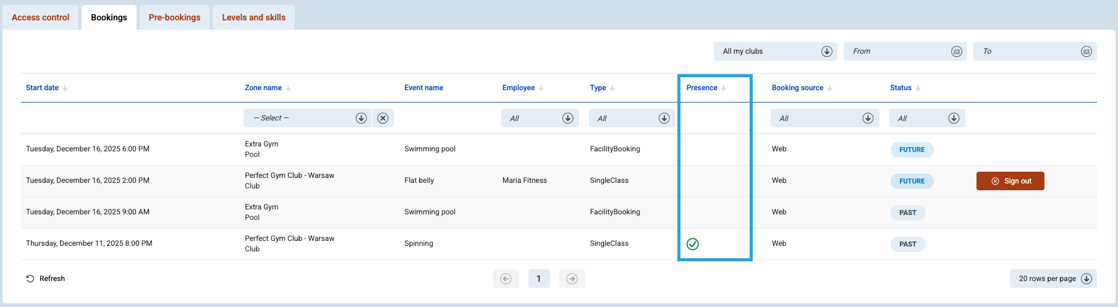Open the Type filter dropdown

click(664, 118)
